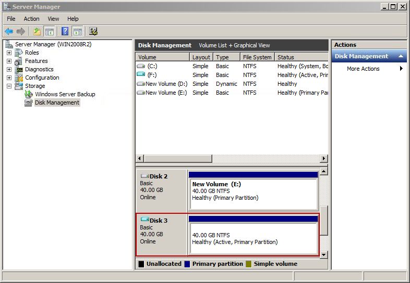The height and width of the screenshot is (283, 410).
Task: Select the (F:) volume row
Action: point(232,75)
